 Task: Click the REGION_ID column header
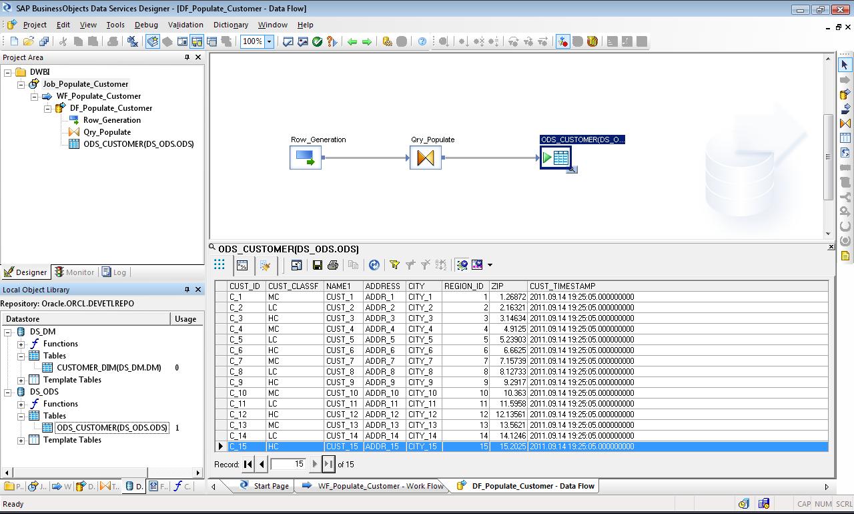point(466,286)
